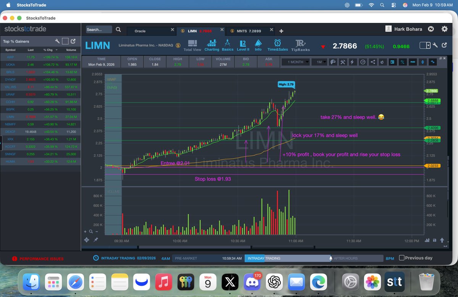This screenshot has height=297, width=458.
Task: Open the Basics compass icon
Action: 227,45
